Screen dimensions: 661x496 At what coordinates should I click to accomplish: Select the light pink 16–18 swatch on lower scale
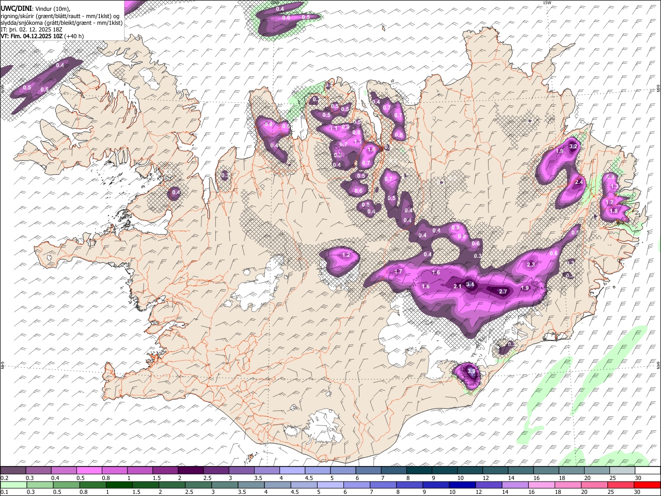click(542, 485)
